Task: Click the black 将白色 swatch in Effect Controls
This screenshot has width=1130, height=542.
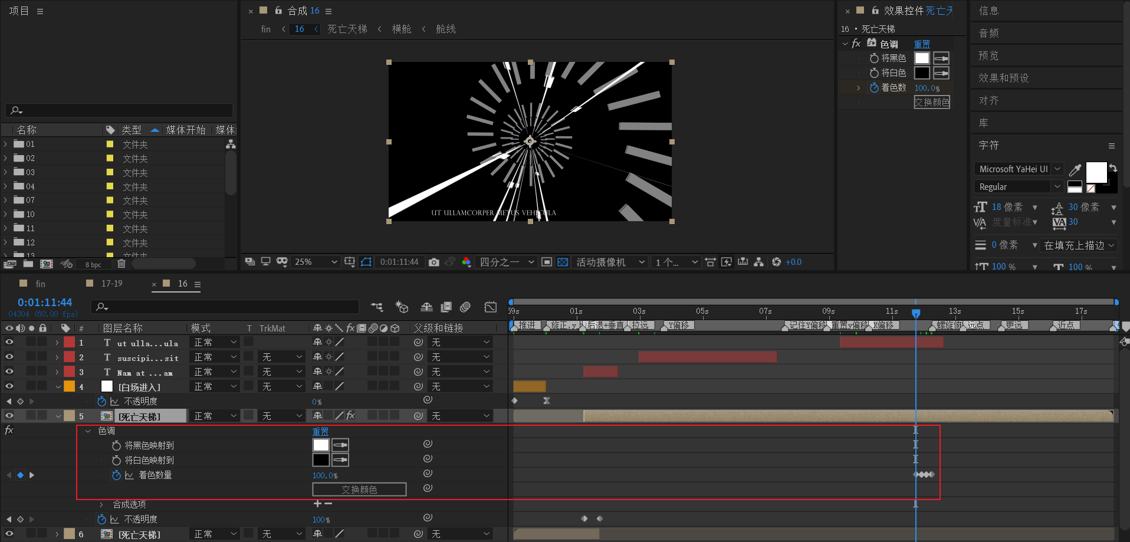Action: (x=922, y=73)
